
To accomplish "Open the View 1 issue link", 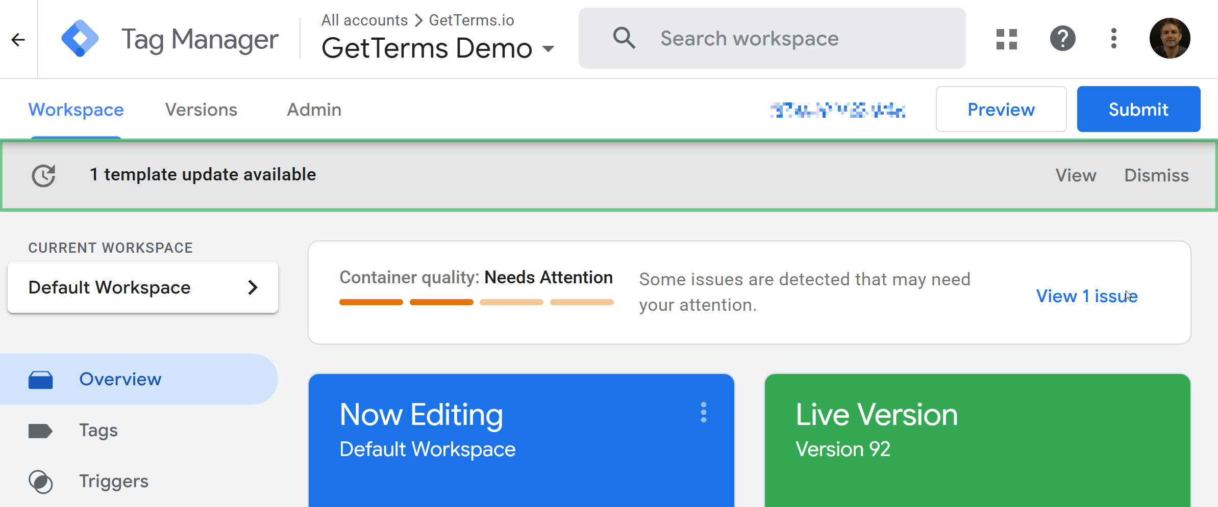I will point(1087,296).
